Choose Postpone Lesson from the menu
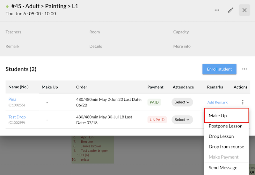This screenshot has height=175, width=255. (x=225, y=126)
